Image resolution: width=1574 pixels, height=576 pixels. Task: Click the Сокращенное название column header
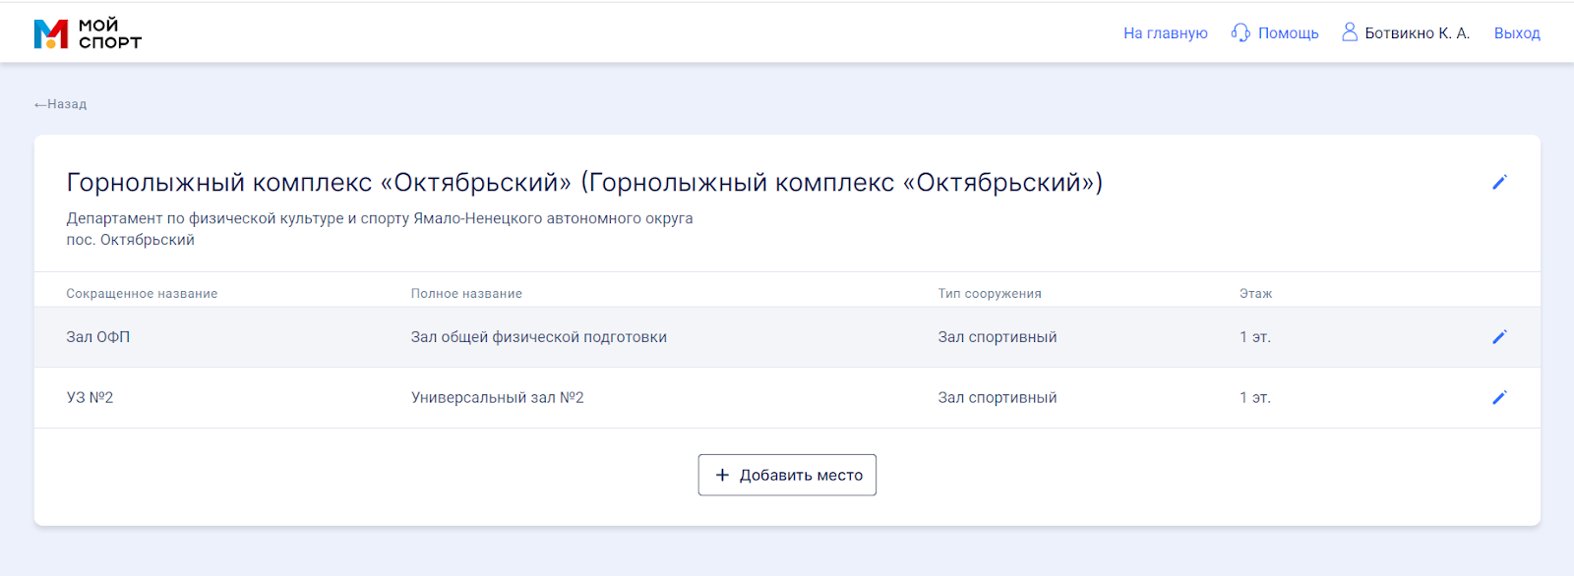point(142,293)
